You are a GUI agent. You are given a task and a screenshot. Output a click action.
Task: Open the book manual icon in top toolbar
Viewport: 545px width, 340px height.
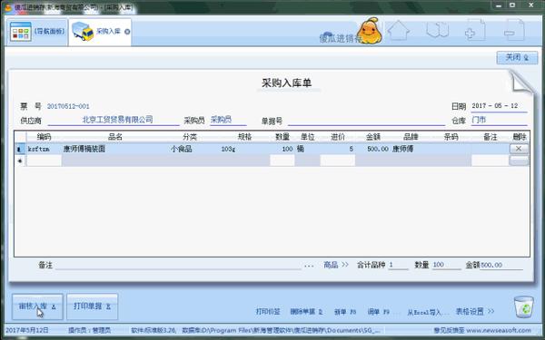coord(437,31)
